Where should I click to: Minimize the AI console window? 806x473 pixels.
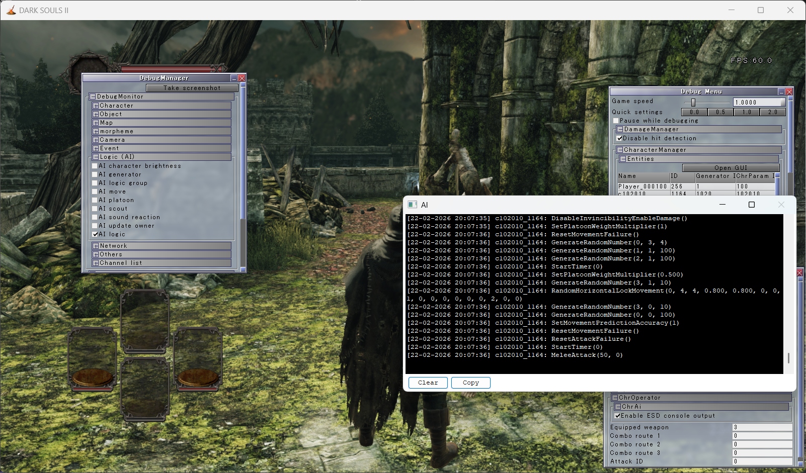(x=722, y=205)
